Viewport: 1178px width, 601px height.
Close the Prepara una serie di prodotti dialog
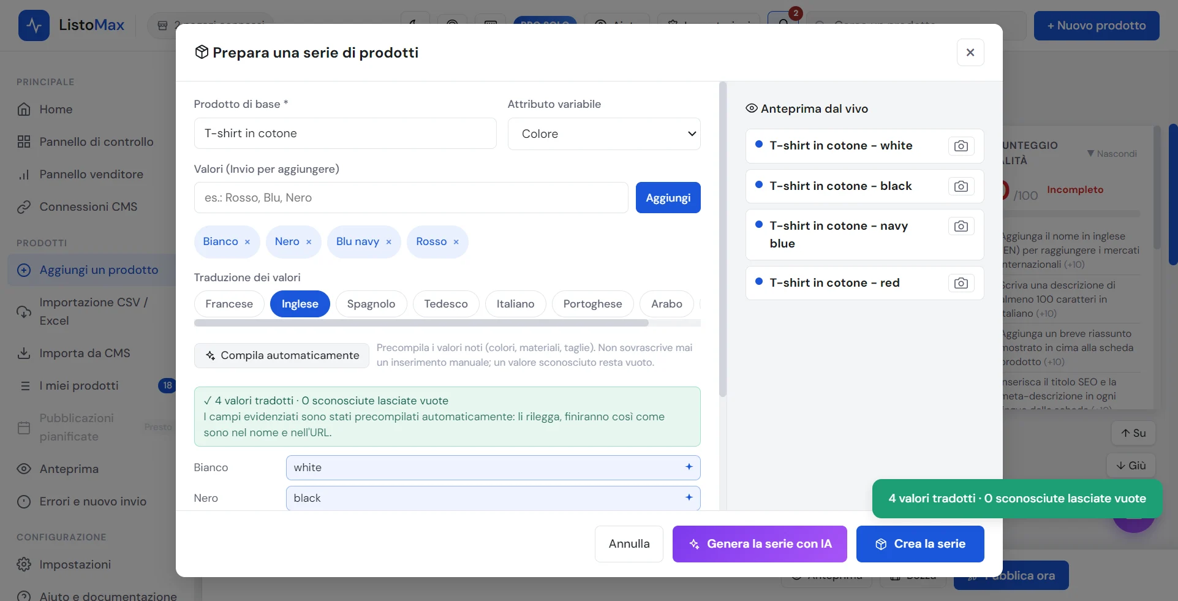click(x=970, y=53)
